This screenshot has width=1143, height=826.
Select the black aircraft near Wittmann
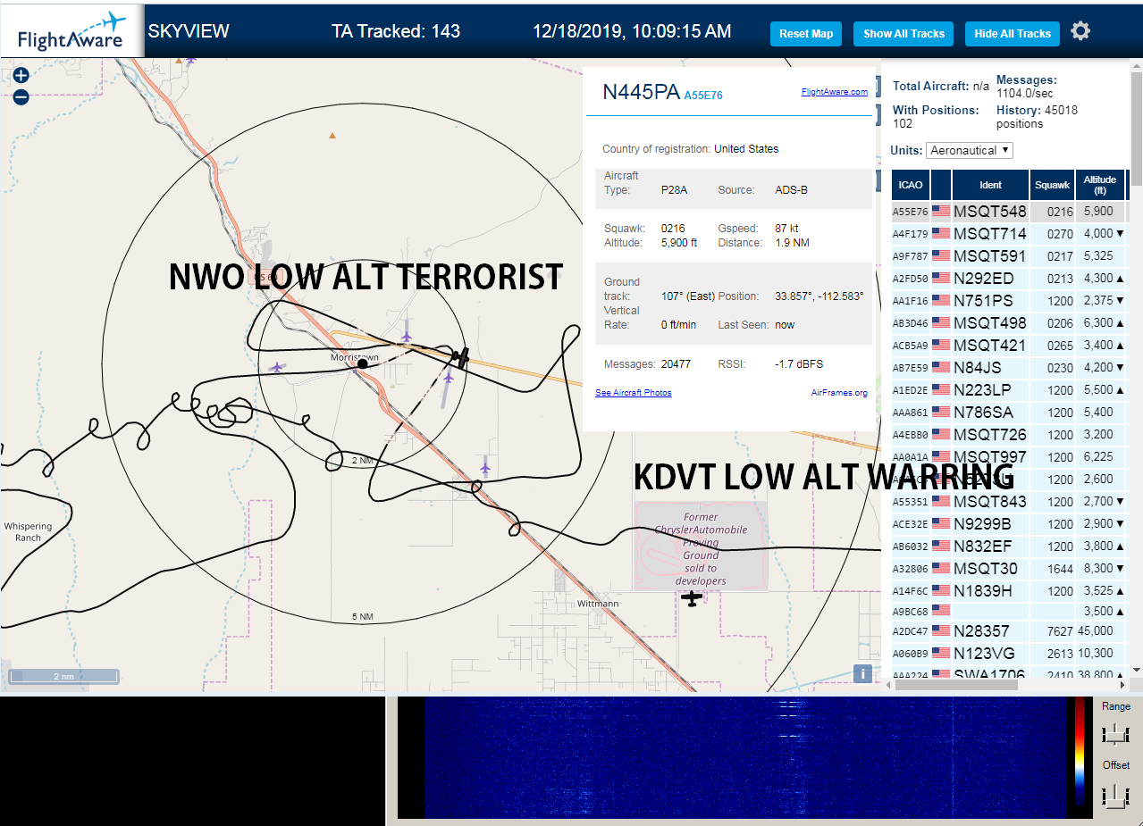pos(691,598)
